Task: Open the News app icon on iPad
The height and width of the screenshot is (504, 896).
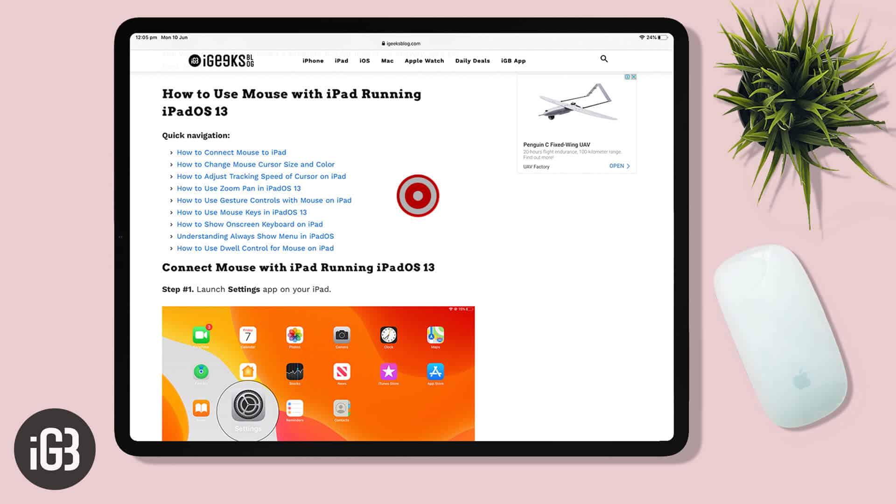Action: click(342, 371)
